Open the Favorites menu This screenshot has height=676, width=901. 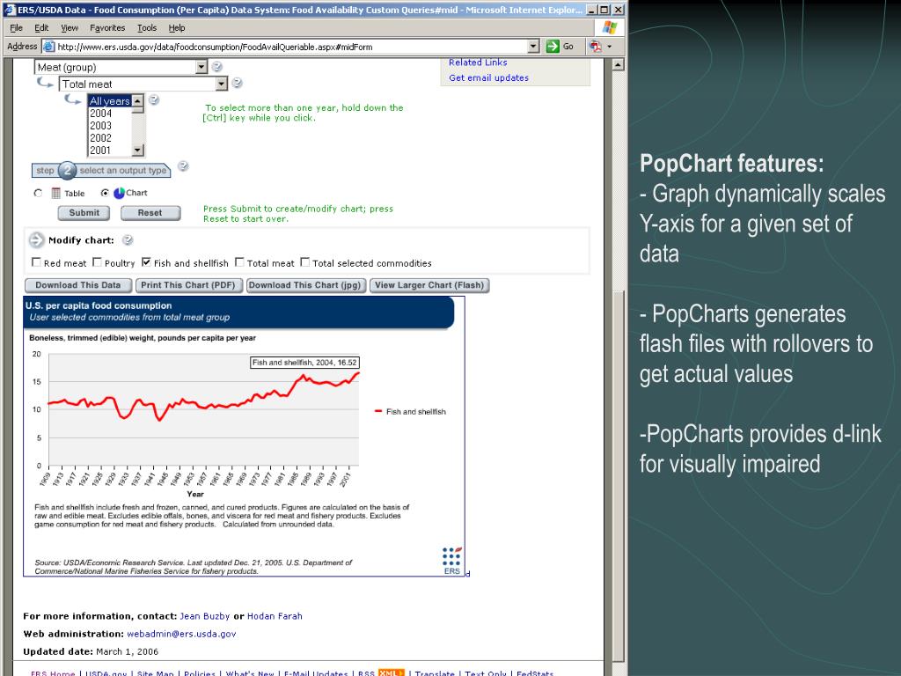click(x=107, y=27)
